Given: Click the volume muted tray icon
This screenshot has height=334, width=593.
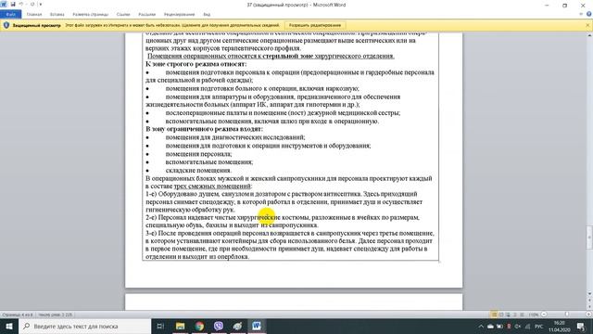Looking at the screenshot, I should [518, 327].
